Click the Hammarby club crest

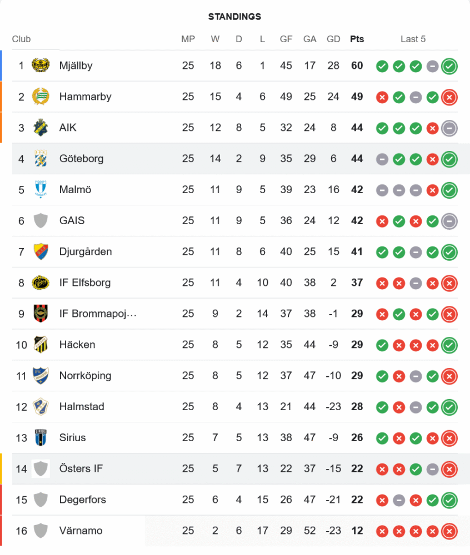point(41,97)
